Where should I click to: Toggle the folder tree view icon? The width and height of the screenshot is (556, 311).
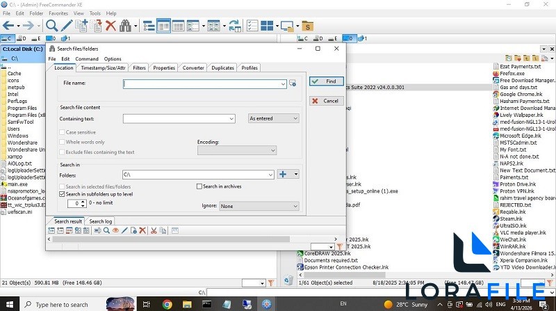(149, 26)
